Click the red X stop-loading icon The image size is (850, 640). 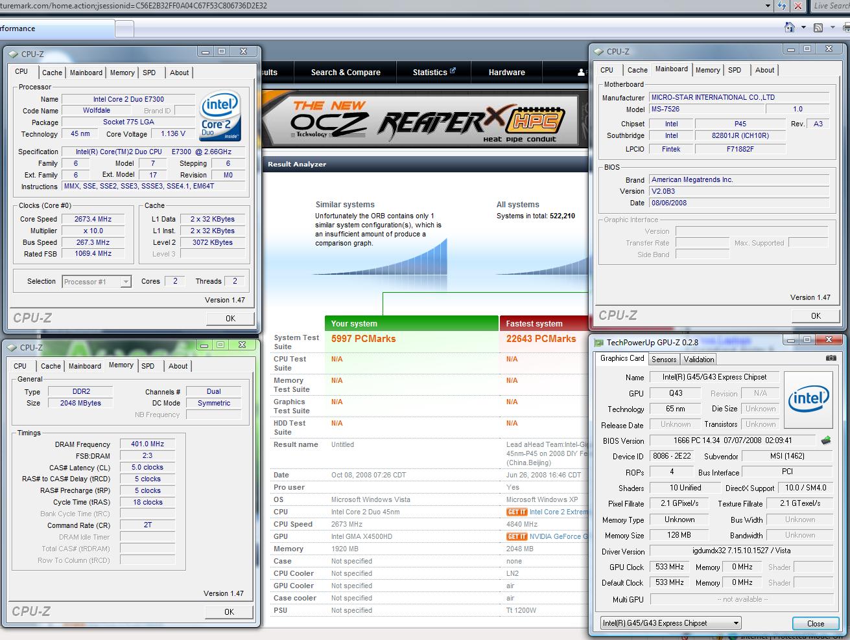799,6
